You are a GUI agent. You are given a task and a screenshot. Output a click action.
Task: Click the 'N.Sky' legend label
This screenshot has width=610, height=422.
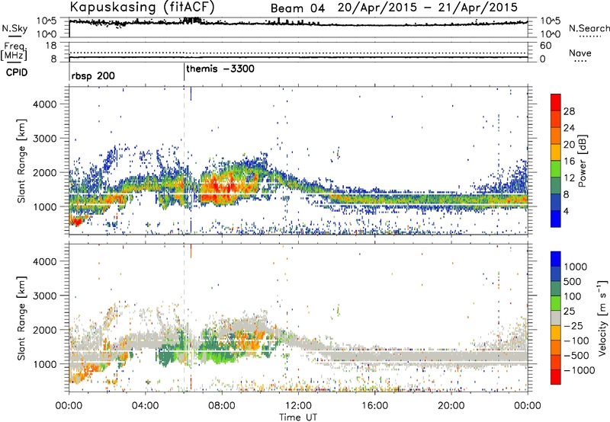(14, 28)
